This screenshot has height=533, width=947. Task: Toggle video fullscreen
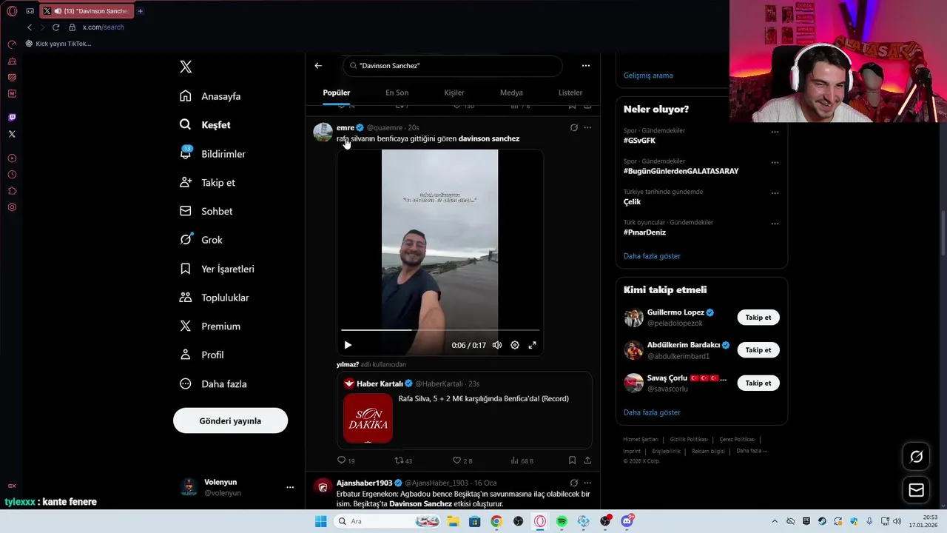tap(532, 345)
